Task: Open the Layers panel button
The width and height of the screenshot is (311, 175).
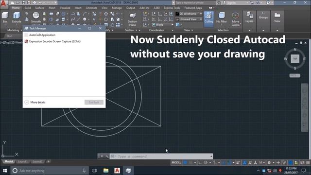Action: 249,17
